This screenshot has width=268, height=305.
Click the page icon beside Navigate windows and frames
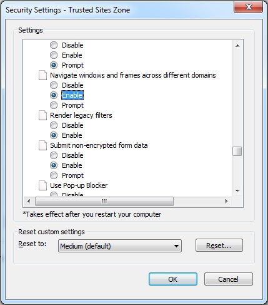pyautogui.click(x=42, y=75)
